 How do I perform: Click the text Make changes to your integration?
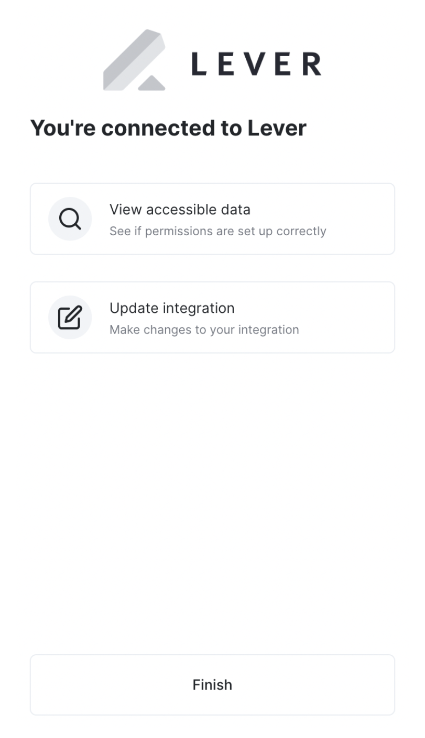[x=204, y=329]
